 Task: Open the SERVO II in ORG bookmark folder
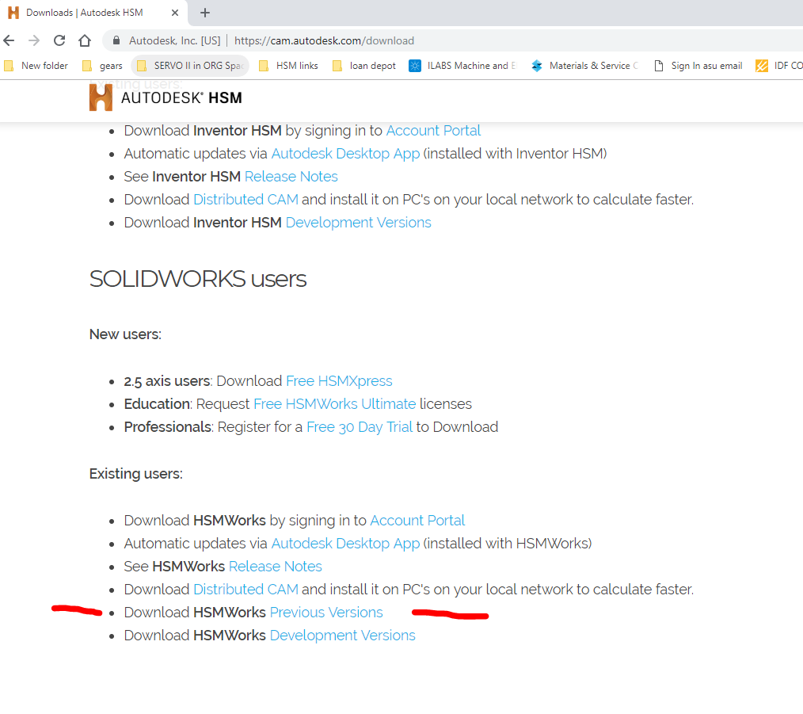pos(190,66)
